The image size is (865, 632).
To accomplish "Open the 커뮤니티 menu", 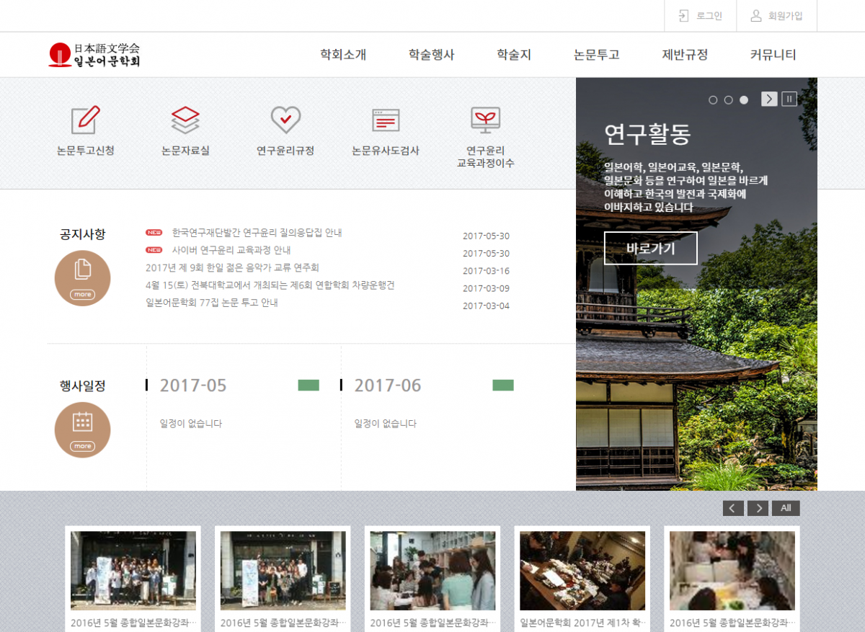I will click(773, 55).
